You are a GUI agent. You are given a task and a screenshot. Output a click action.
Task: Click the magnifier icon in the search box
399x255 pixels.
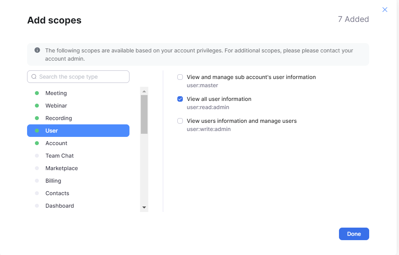point(34,77)
